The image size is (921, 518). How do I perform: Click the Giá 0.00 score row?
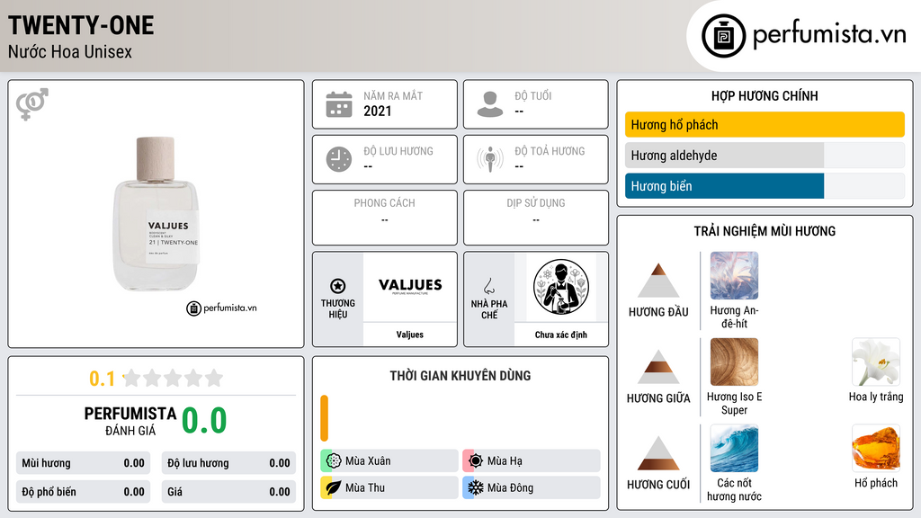click(x=228, y=492)
